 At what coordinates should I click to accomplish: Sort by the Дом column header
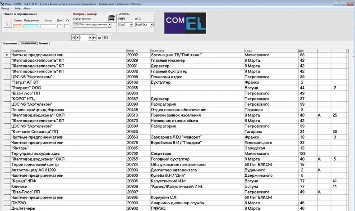(308, 50)
